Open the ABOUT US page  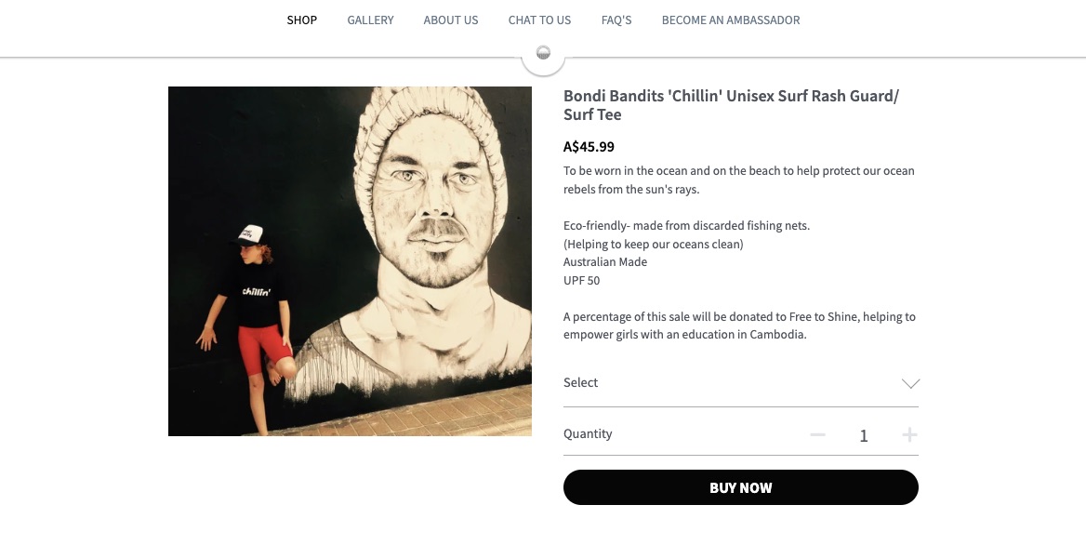(x=451, y=20)
